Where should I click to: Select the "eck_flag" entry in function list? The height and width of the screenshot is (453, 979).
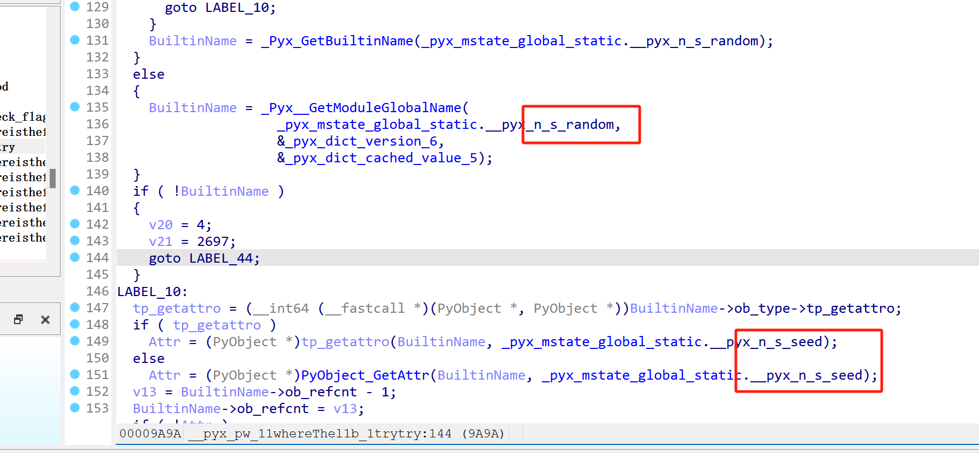[x=23, y=116]
